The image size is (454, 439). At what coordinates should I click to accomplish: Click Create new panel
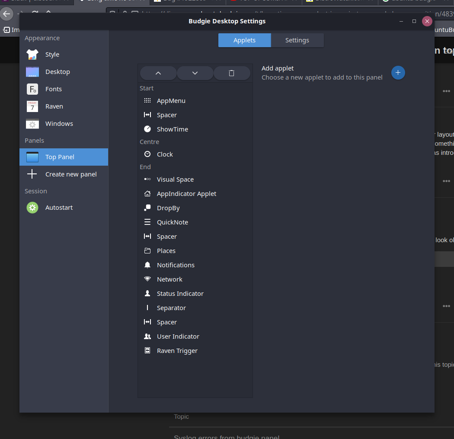tap(64, 174)
